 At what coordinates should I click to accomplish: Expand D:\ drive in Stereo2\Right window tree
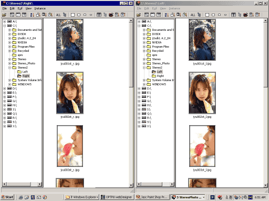click(x=5, y=88)
